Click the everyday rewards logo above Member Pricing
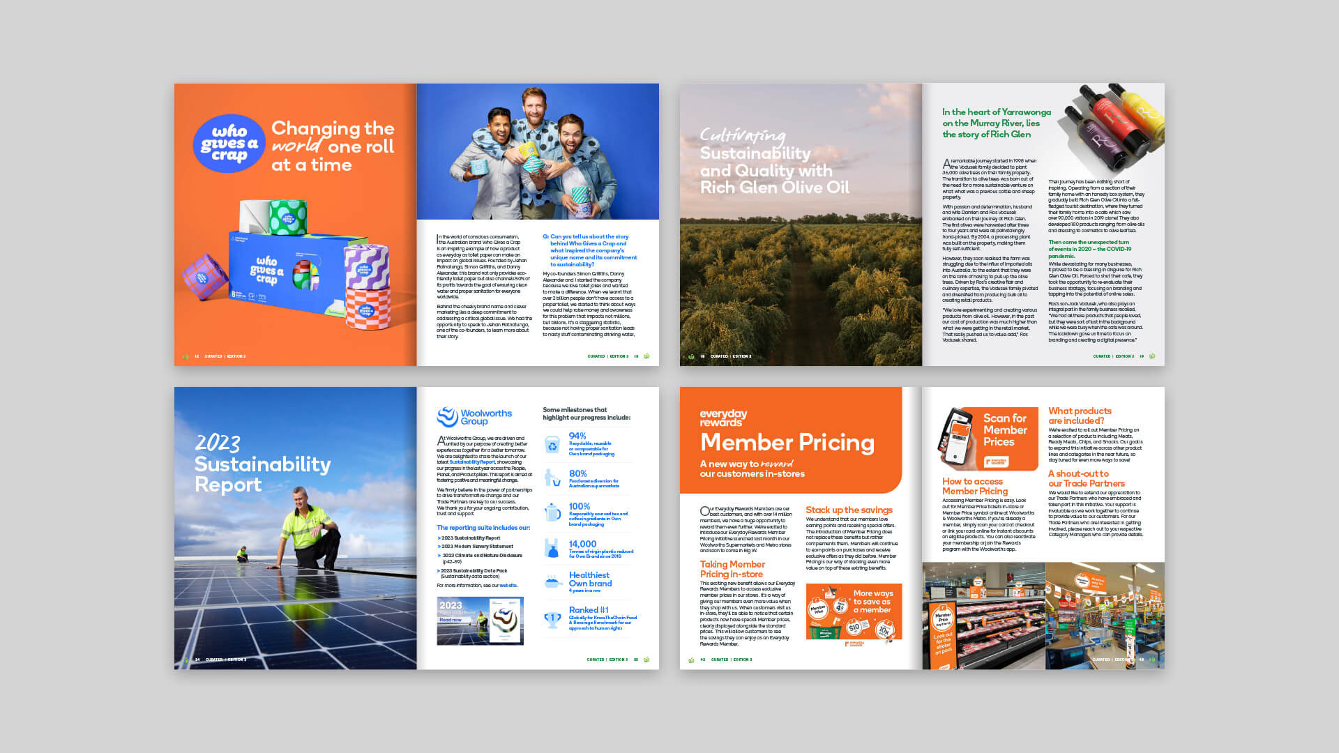 tap(723, 418)
